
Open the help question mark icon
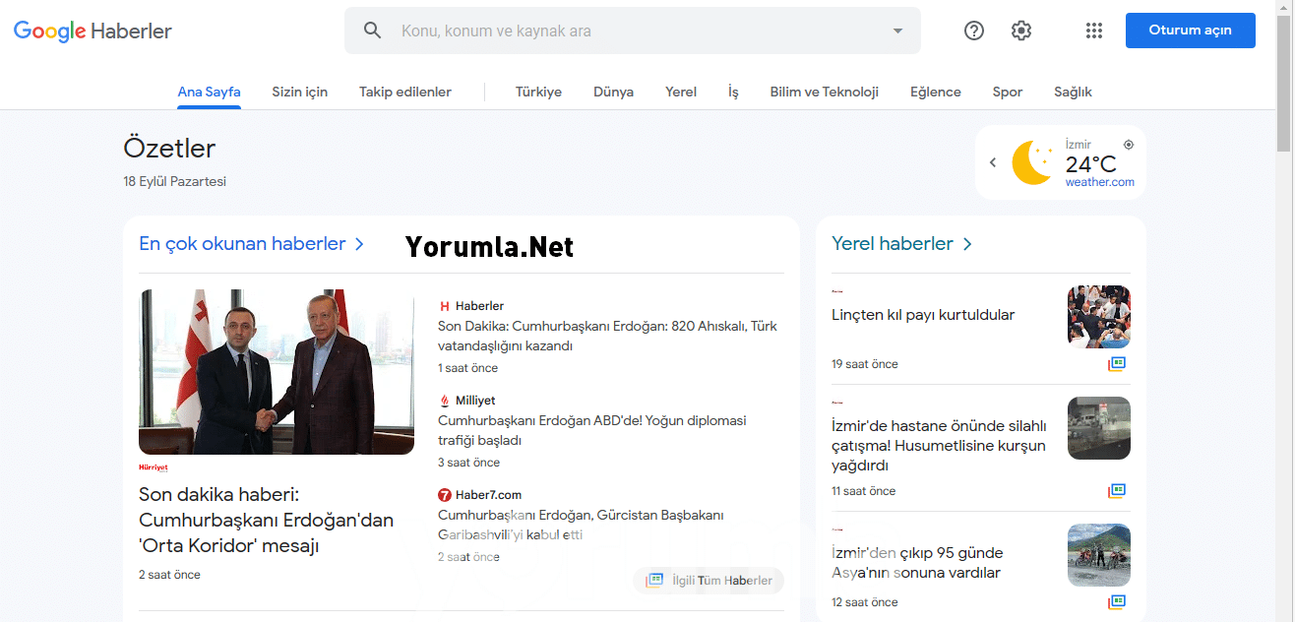coord(974,31)
